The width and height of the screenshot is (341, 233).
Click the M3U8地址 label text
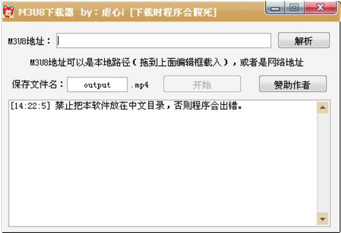[x=29, y=41]
